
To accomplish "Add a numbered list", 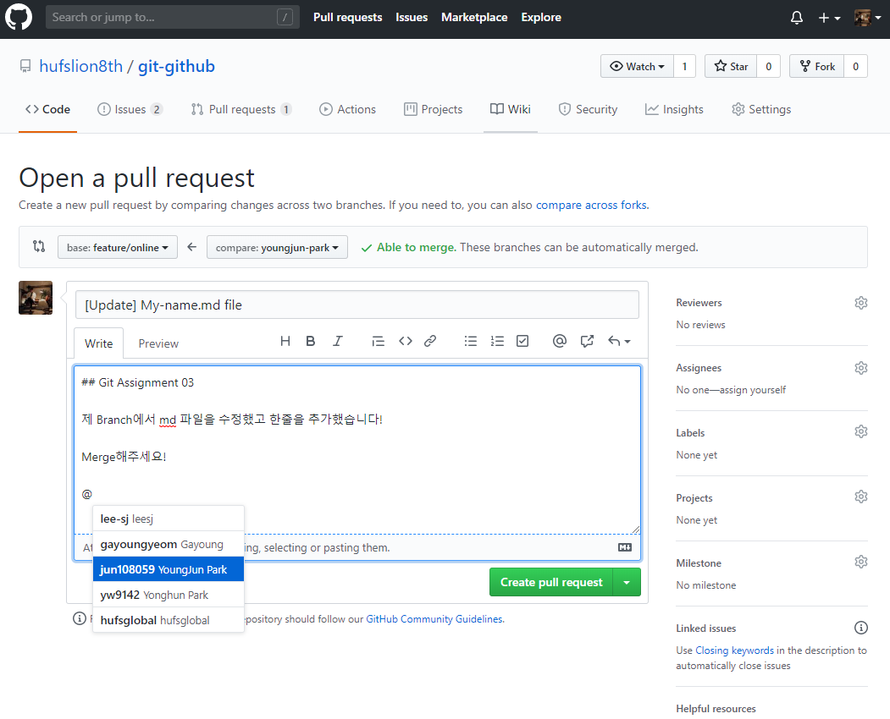I will click(497, 341).
